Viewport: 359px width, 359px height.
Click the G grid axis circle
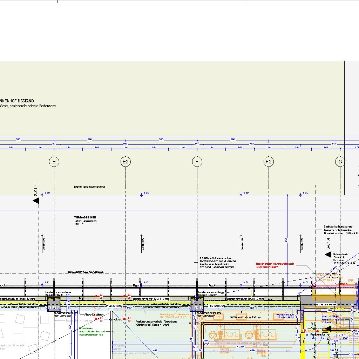[x=340, y=162]
